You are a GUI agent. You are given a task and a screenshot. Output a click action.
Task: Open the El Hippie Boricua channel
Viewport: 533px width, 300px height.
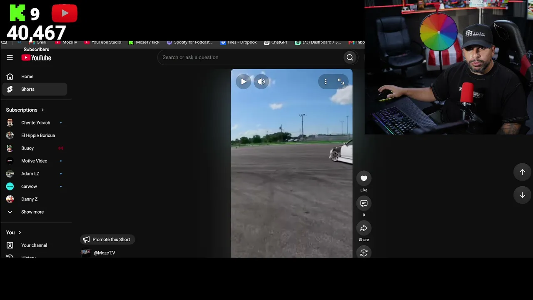pos(35,135)
